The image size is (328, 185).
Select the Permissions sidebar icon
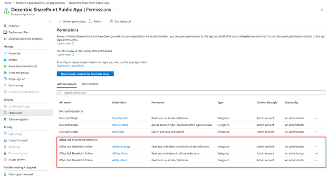pos(5,113)
